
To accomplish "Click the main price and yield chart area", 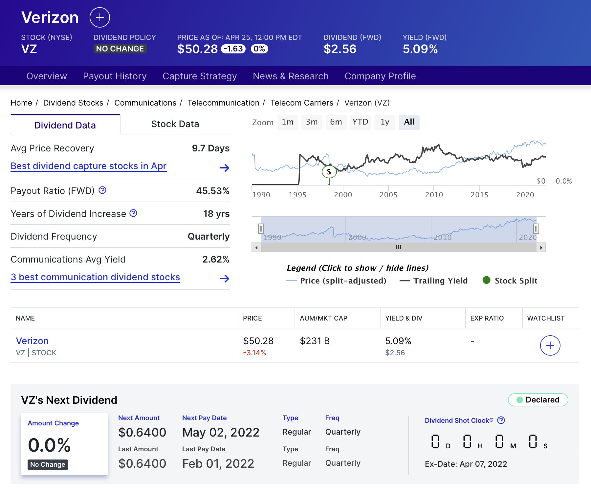I will pyautogui.click(x=399, y=162).
